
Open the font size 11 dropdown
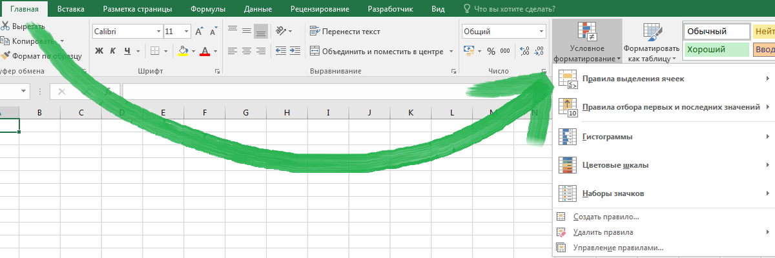187,31
